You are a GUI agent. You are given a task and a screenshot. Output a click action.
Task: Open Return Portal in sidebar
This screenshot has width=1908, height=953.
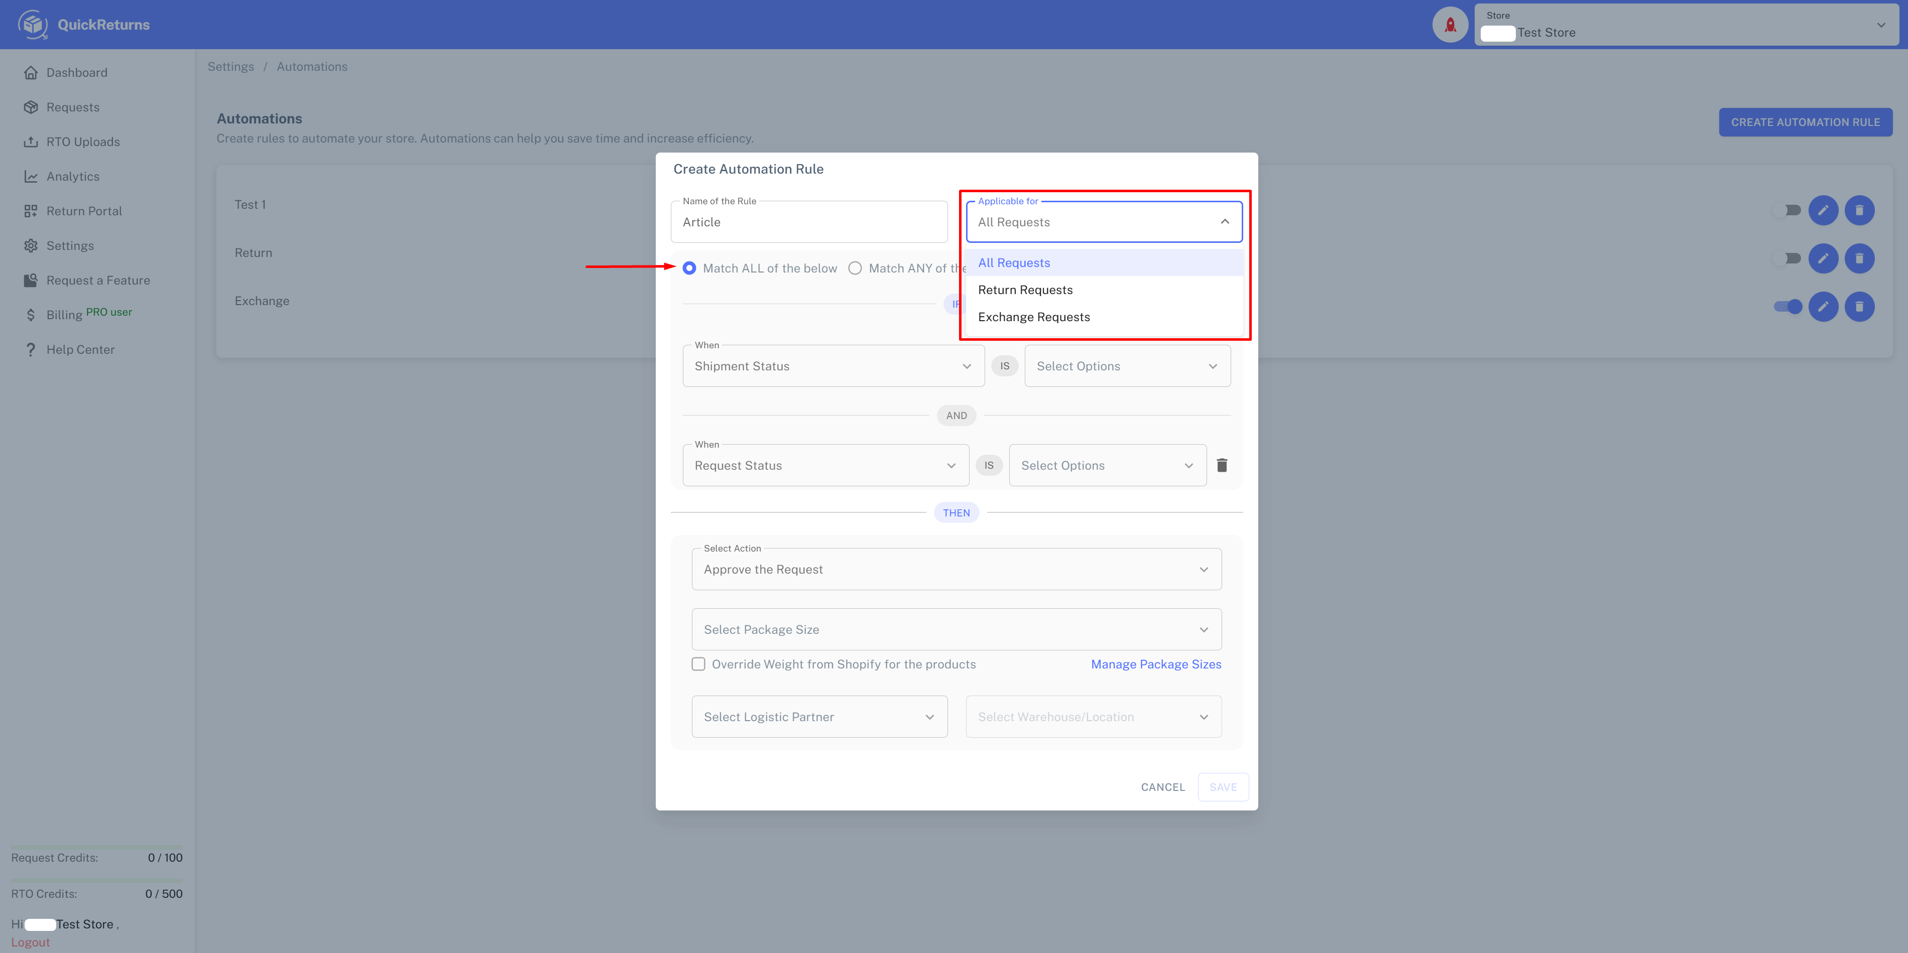click(84, 211)
